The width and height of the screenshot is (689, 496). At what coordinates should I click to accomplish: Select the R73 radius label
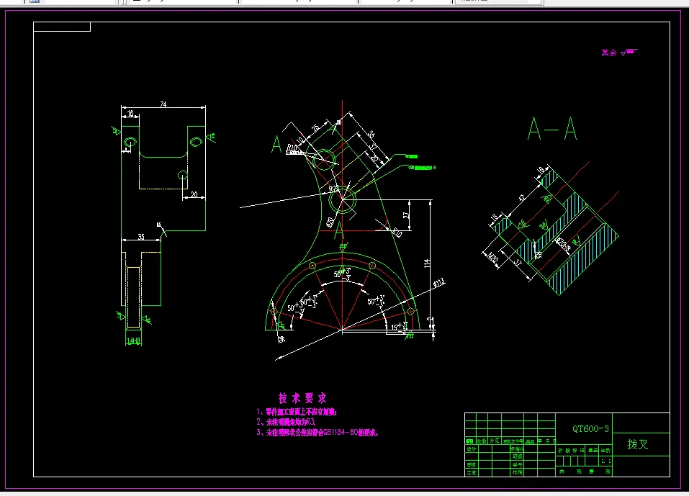coord(334,189)
